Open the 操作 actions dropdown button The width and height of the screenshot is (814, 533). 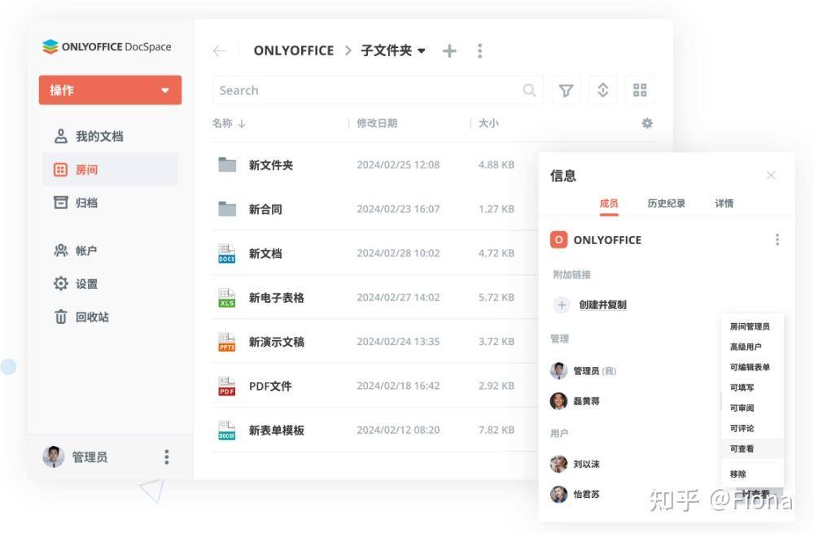pos(110,90)
